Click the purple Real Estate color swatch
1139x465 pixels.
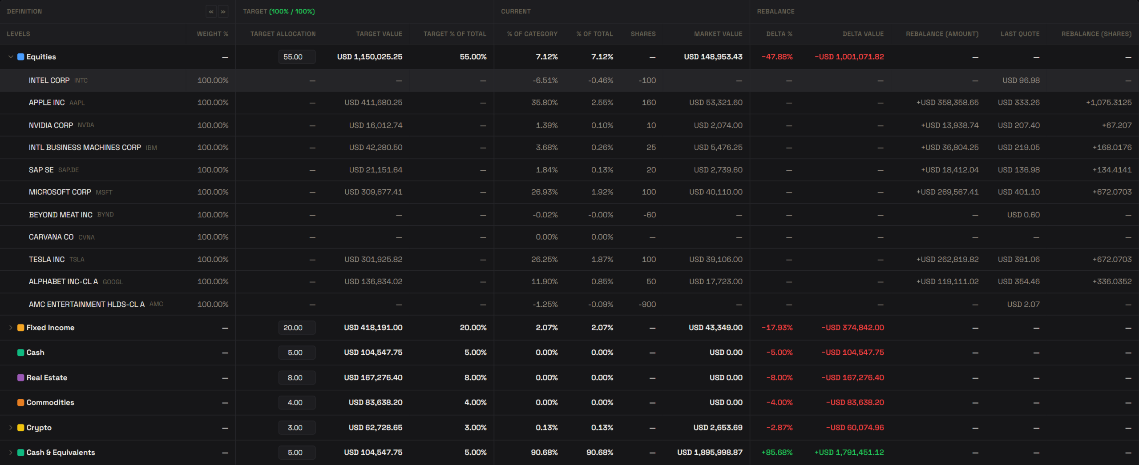20,377
